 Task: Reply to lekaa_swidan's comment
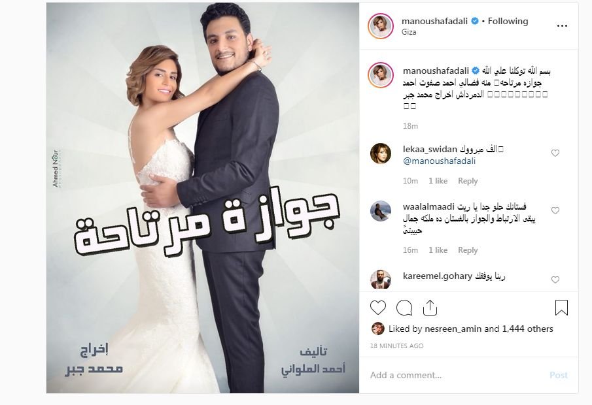point(468,181)
